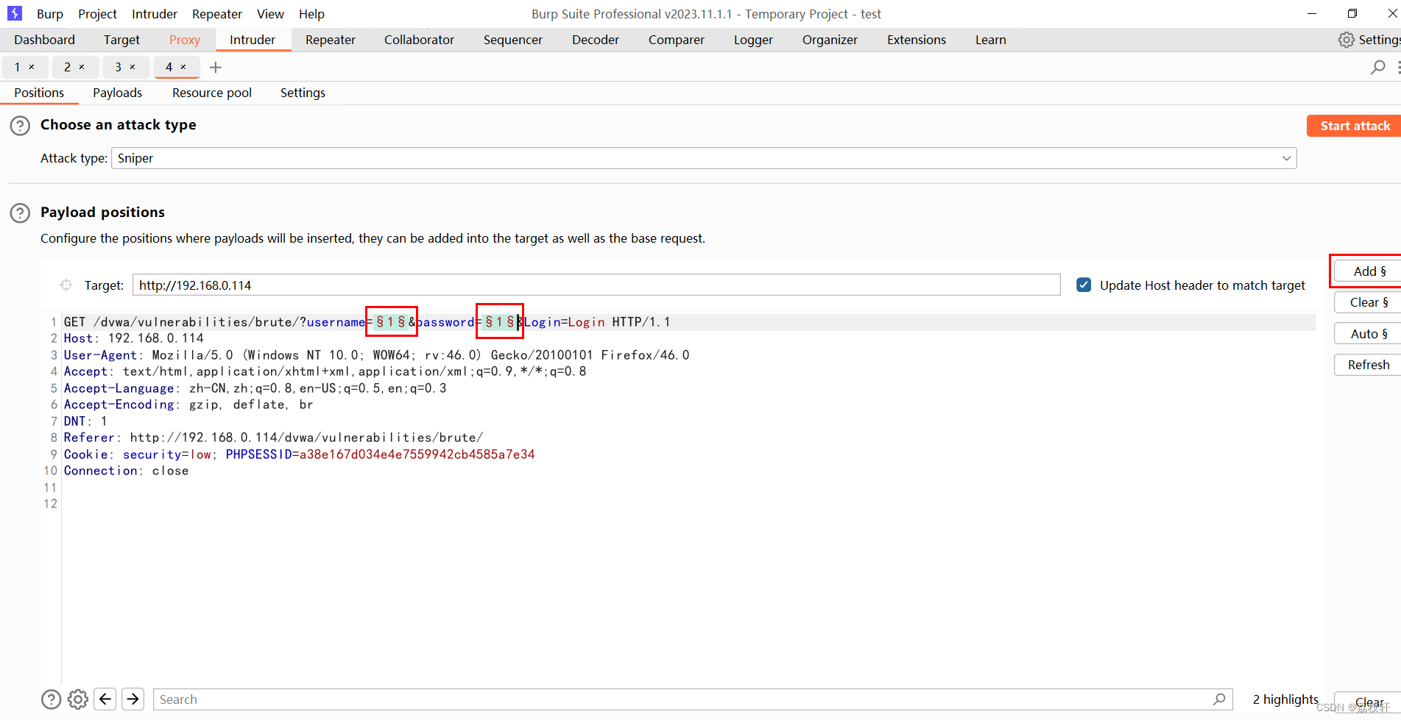Open the Help menu
The width and height of the screenshot is (1401, 720).
click(311, 14)
